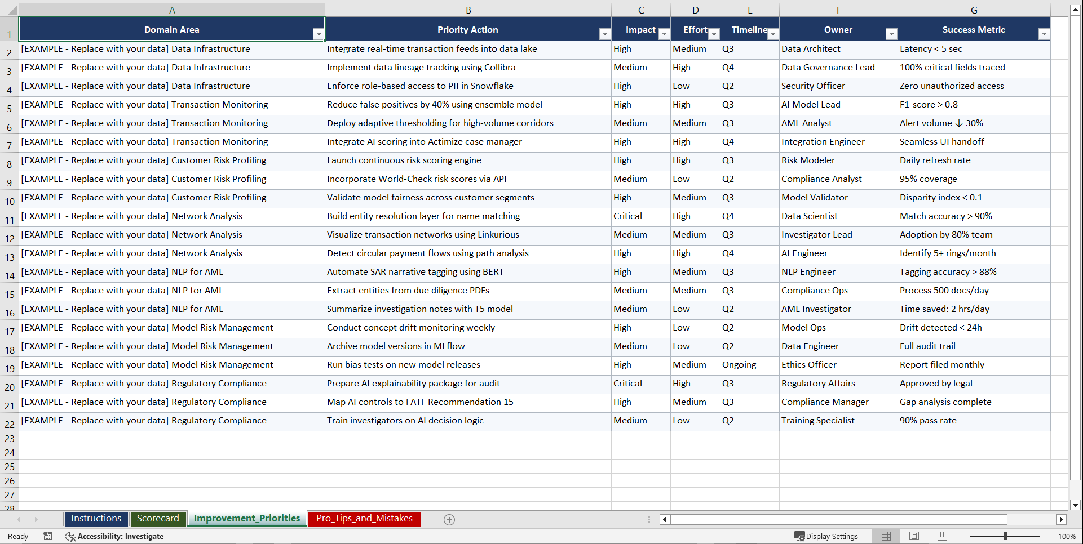Open the Accessibility: Investigate checker

point(115,536)
